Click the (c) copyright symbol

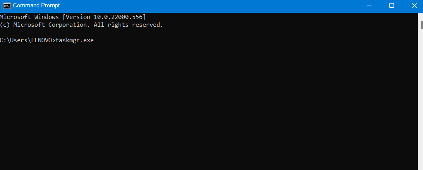(x=5, y=25)
